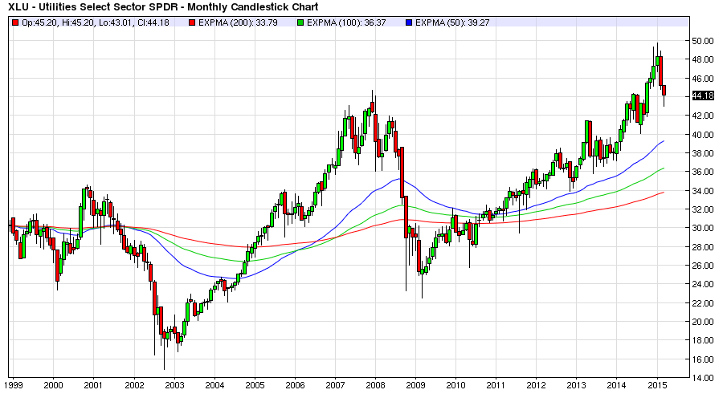Screen dimensions: 723x410
Task: Select the EXPMA (200): 33.79 legend label
Action: [x=238, y=22]
